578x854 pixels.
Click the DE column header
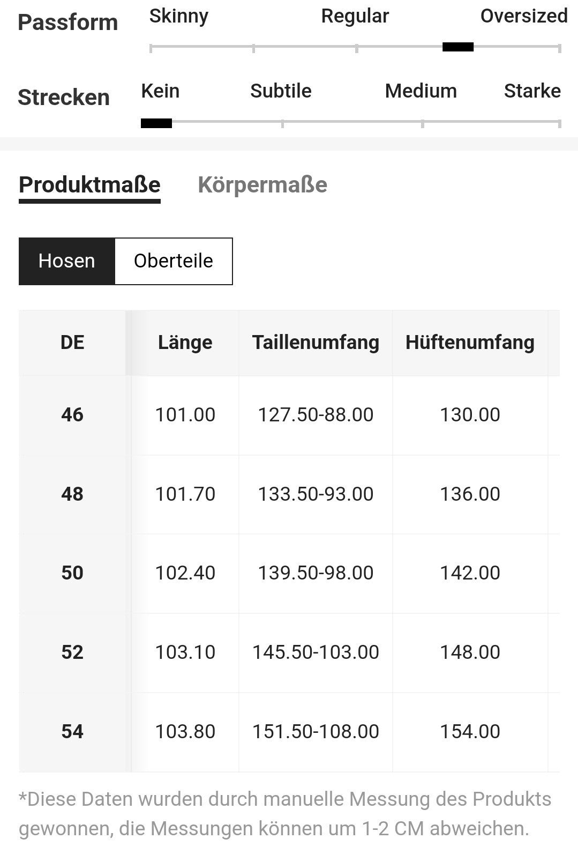pyautogui.click(x=72, y=343)
